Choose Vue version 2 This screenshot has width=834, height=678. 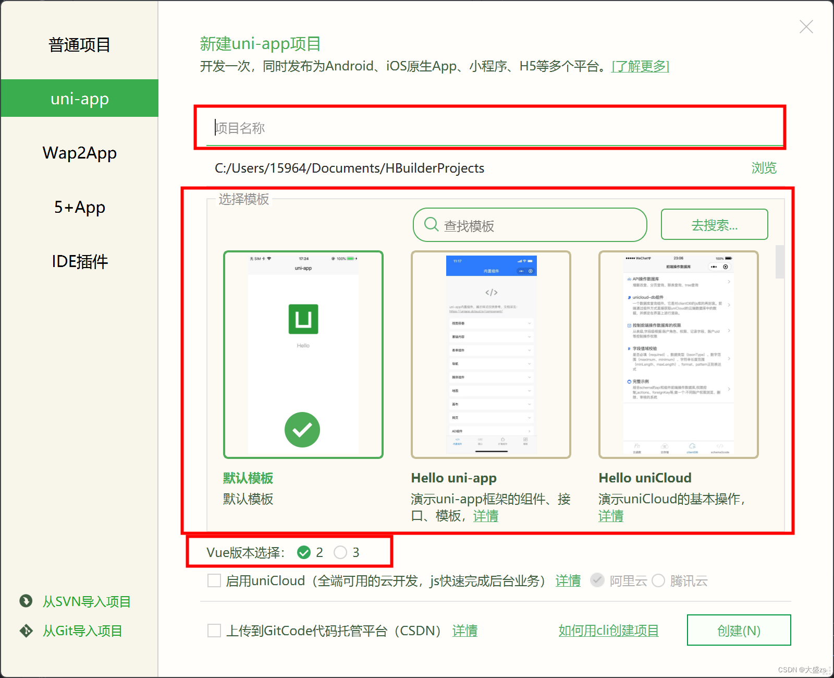tap(304, 552)
